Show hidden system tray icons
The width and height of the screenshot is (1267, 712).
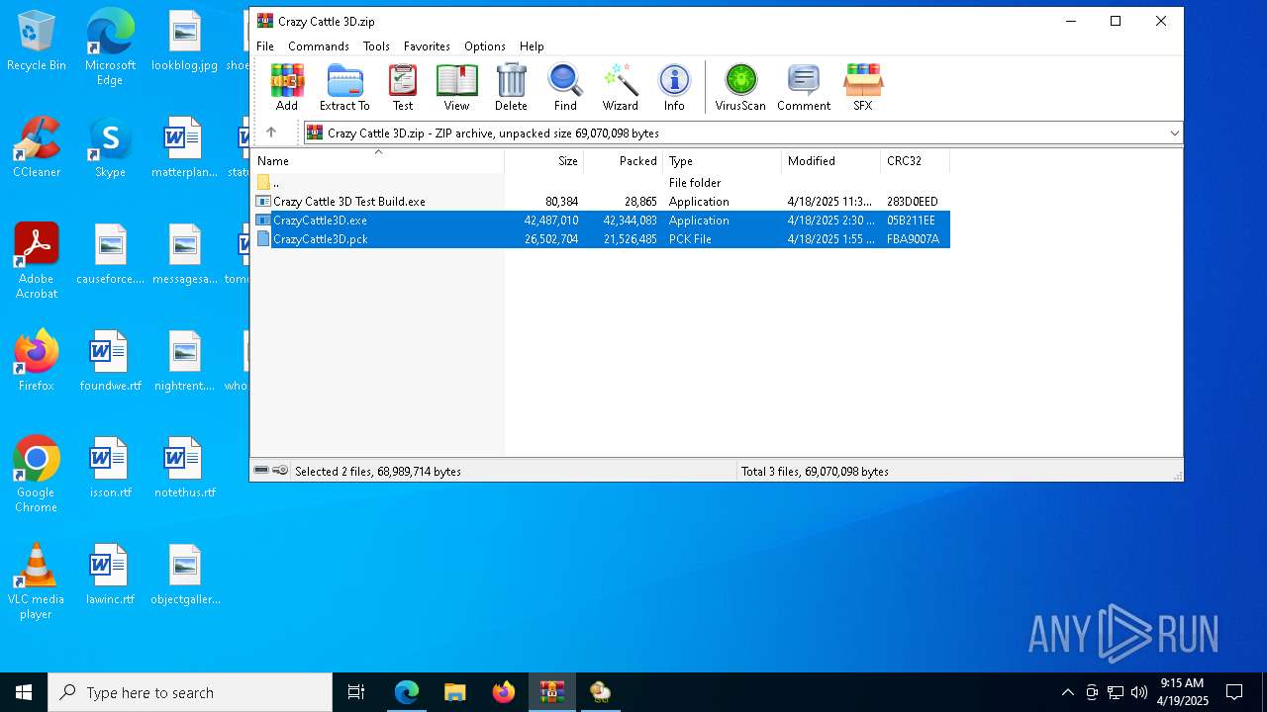(1067, 692)
